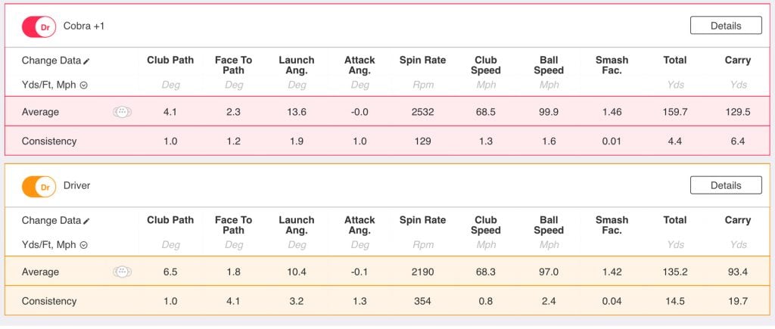This screenshot has width=775, height=329.
Task: Open Details for the Cobra +1 club
Action: pyautogui.click(x=725, y=26)
